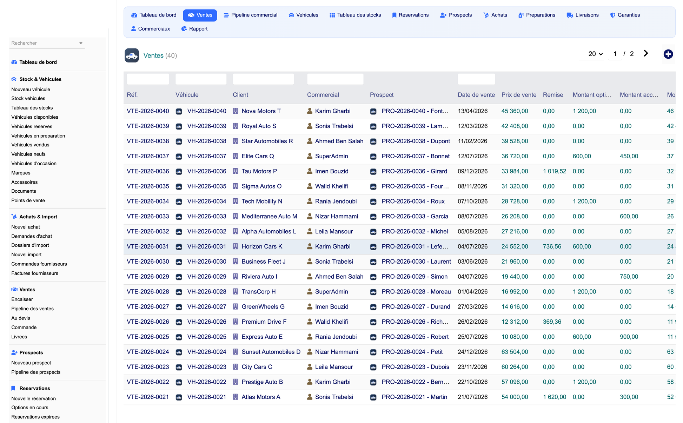Click the blue plus add-sale icon
Screen dimensions: 683x423
pyautogui.click(x=668, y=54)
